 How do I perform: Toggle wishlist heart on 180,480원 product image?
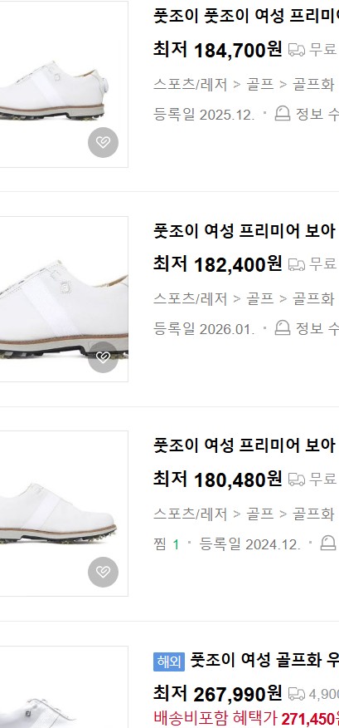[103, 572]
